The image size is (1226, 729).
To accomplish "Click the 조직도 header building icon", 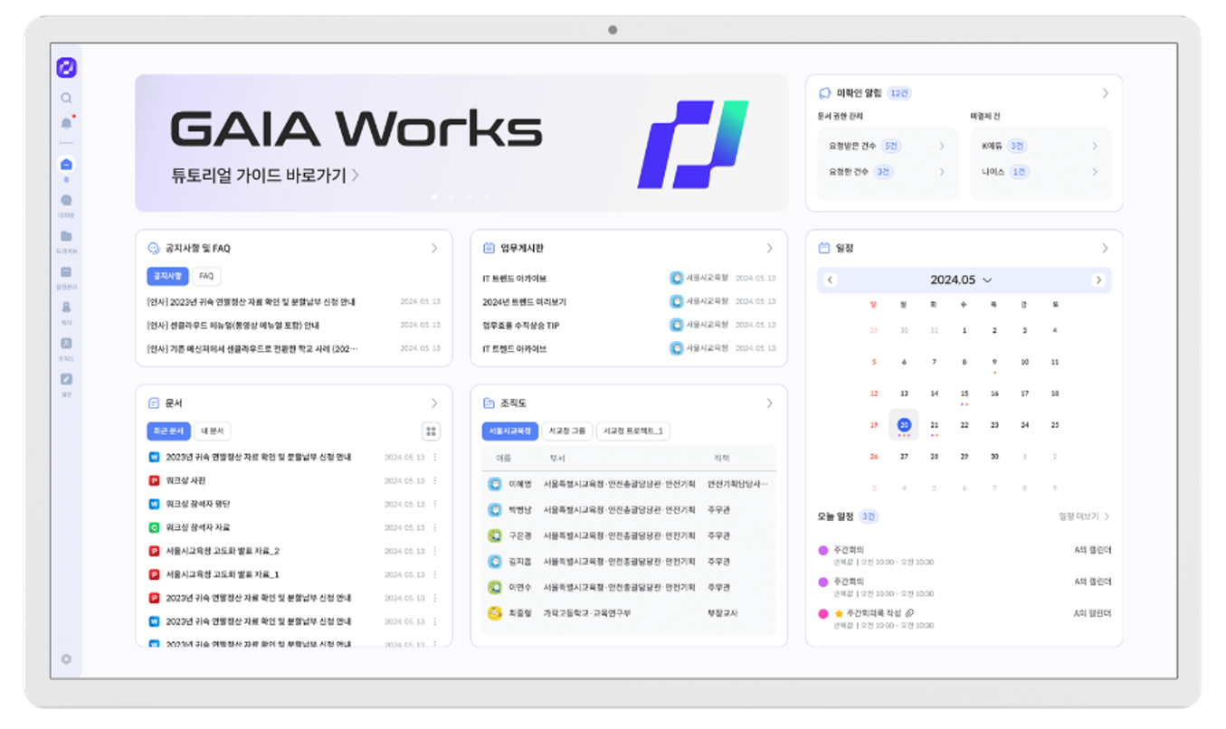I will point(489,403).
